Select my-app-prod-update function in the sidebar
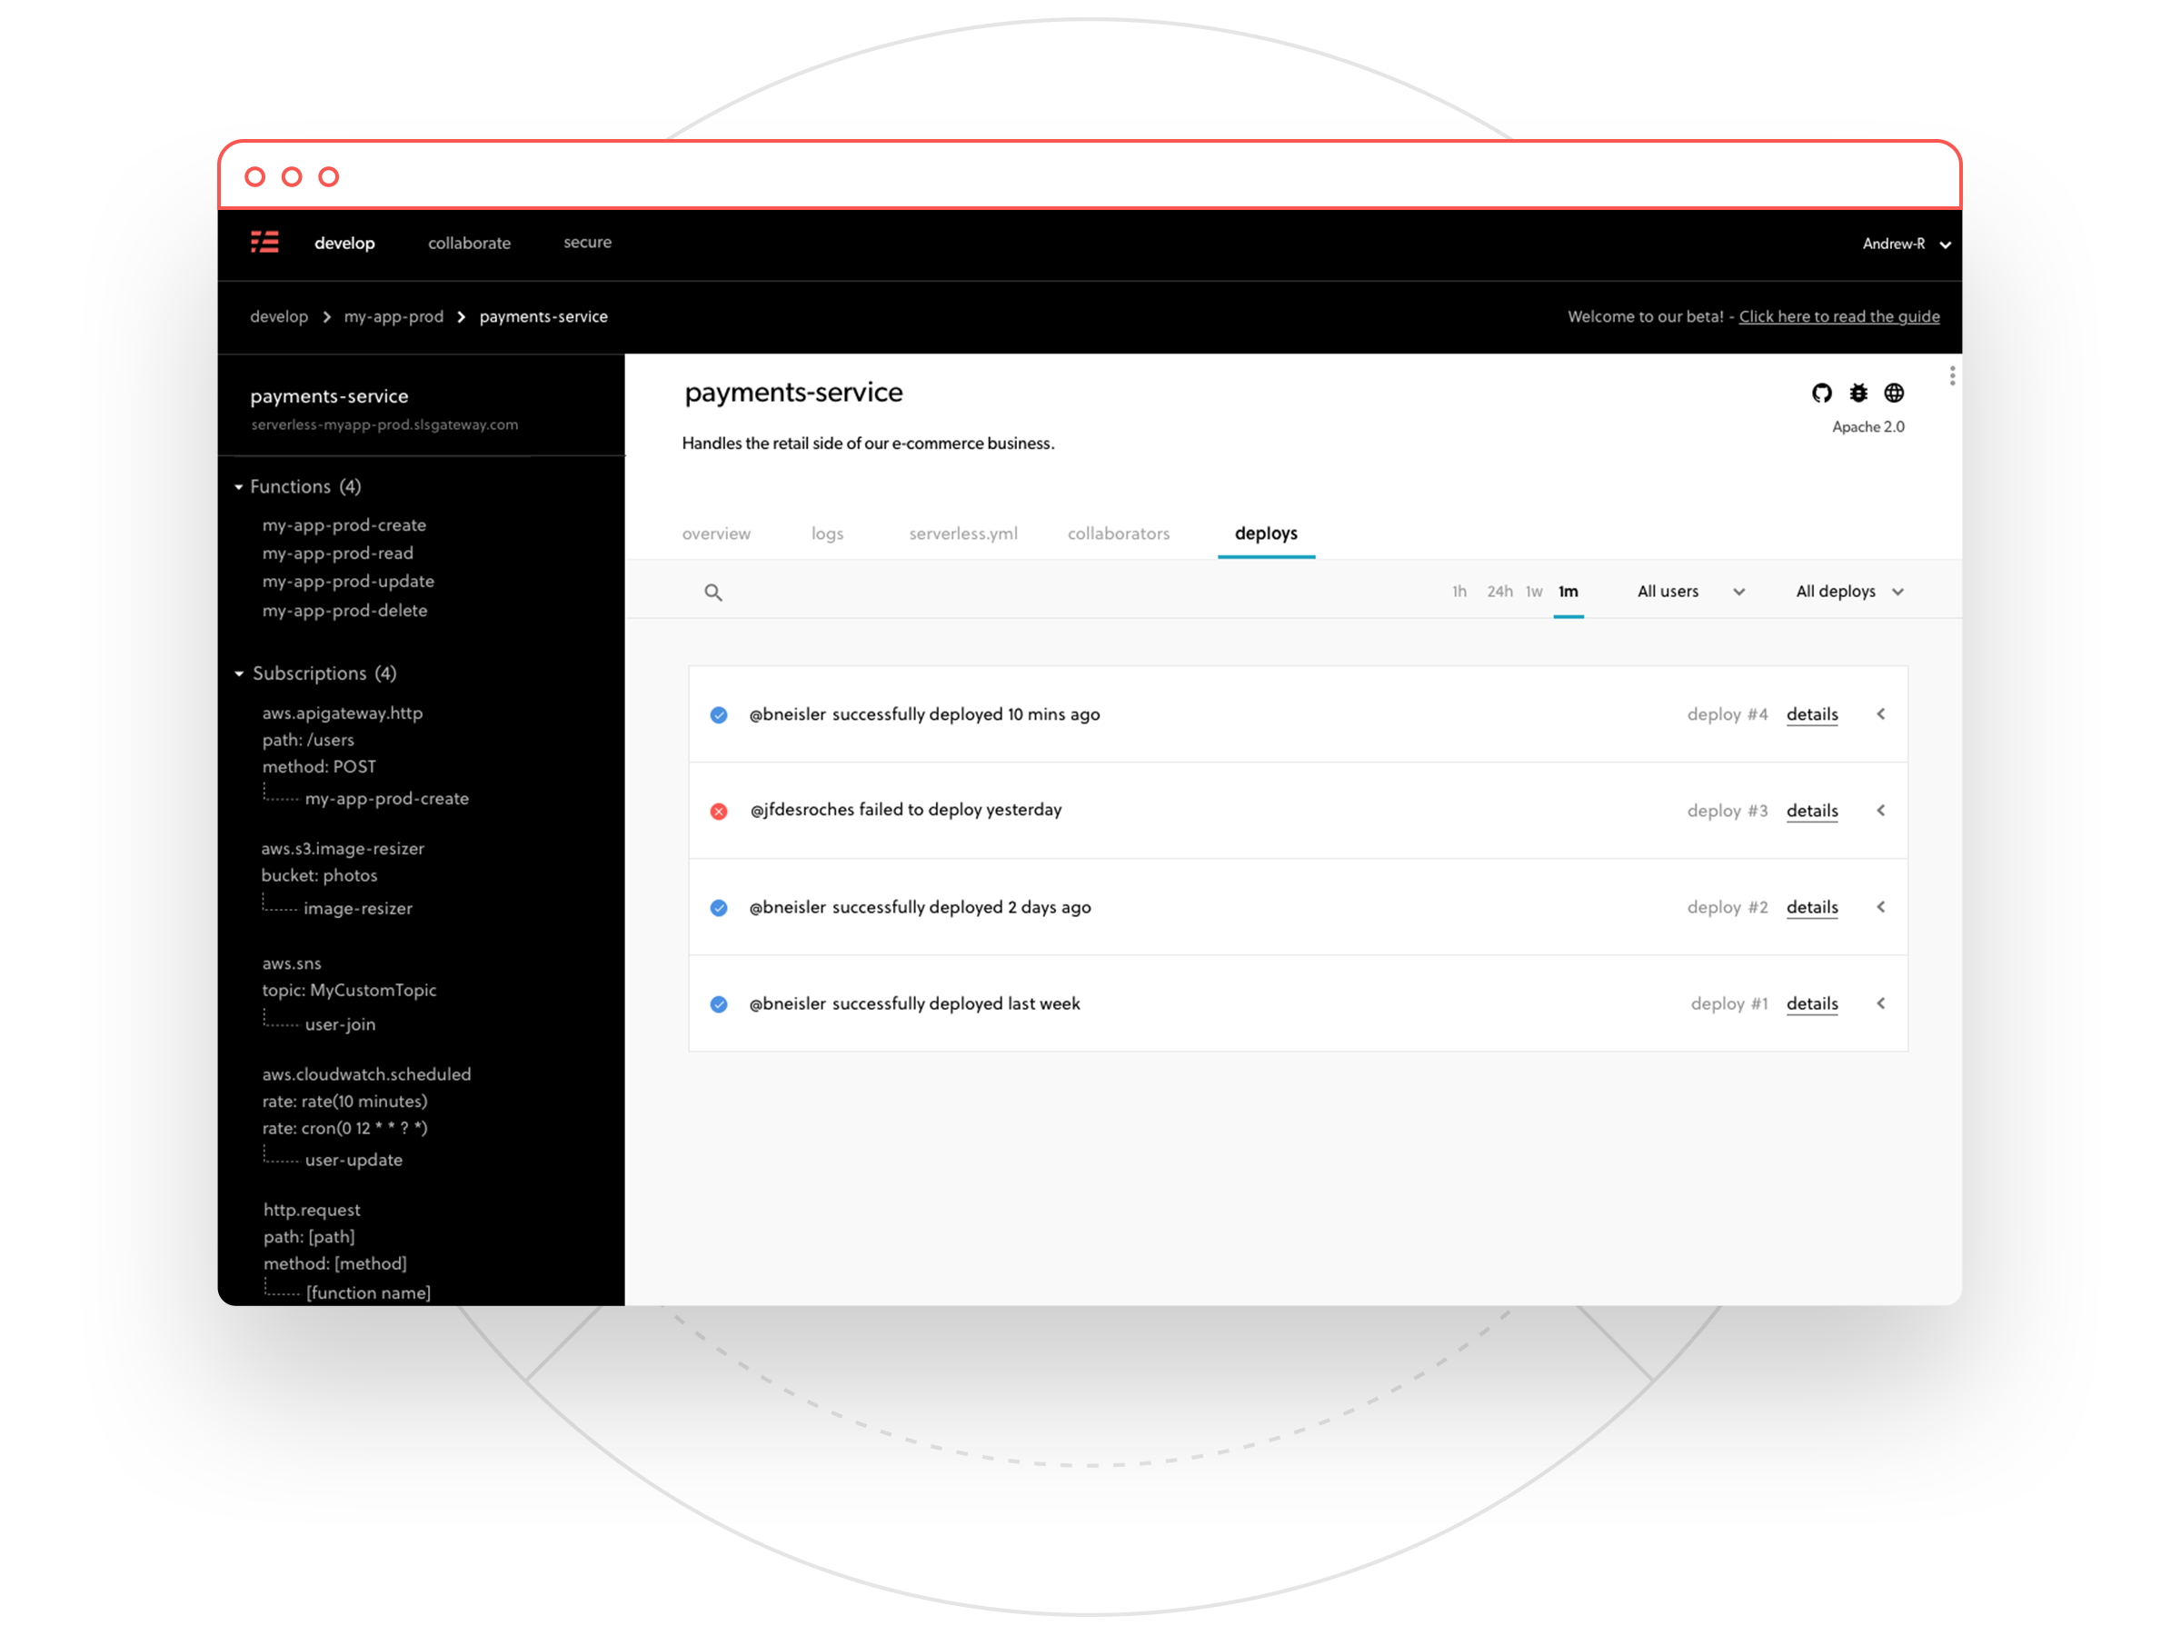Image resolution: width=2181 pixels, height=1636 pixels. coord(347,582)
